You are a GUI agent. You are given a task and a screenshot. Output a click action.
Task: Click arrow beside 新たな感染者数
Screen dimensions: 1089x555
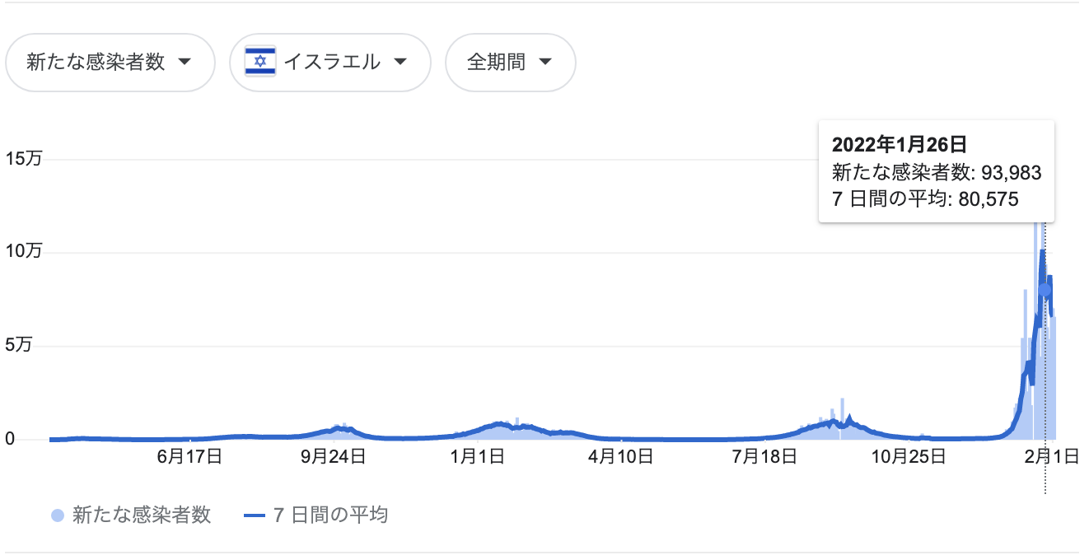185,63
